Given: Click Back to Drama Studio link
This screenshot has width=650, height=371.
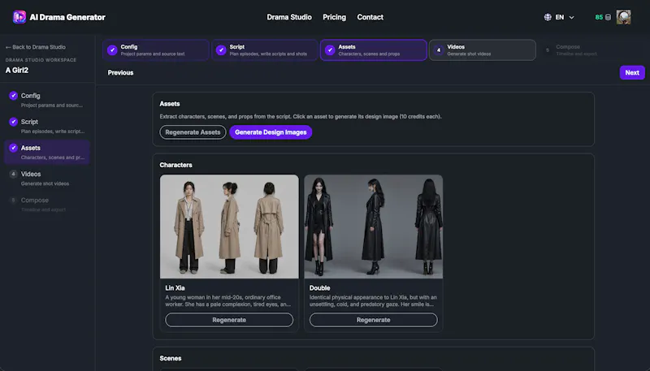Looking at the screenshot, I should pyautogui.click(x=35, y=47).
